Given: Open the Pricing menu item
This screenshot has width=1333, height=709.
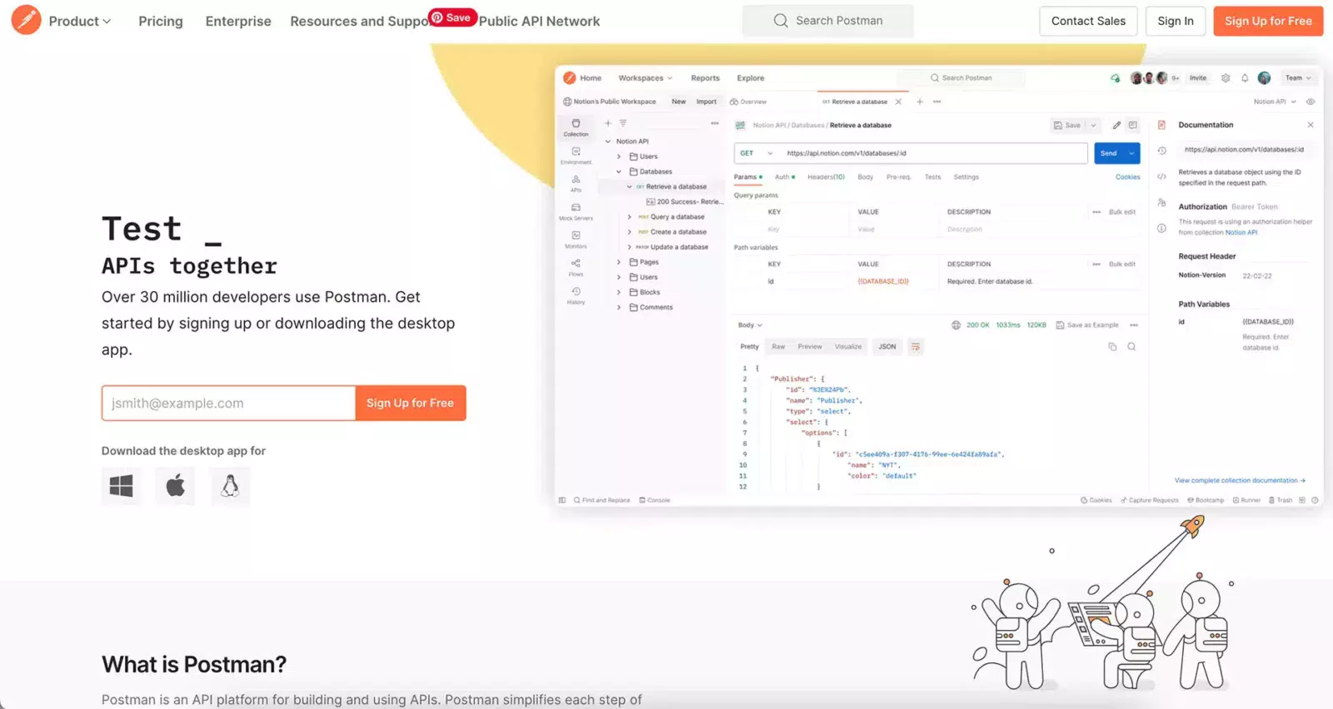Looking at the screenshot, I should 160,21.
